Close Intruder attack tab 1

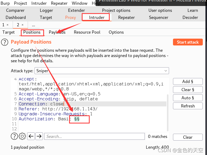(x=8, y=25)
